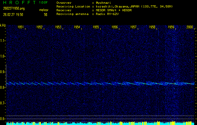Click the 0.6 kHz axis label

[x=3, y=119]
